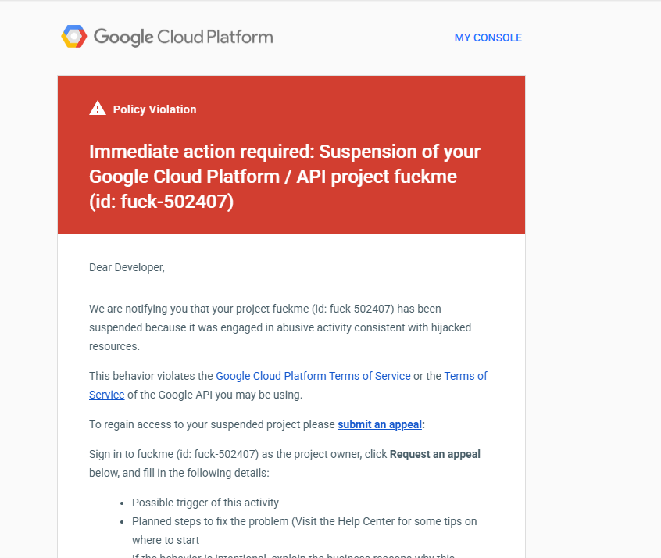This screenshot has height=558, width=661.
Task: Click the bold Request an appeal text
Action: [434, 454]
